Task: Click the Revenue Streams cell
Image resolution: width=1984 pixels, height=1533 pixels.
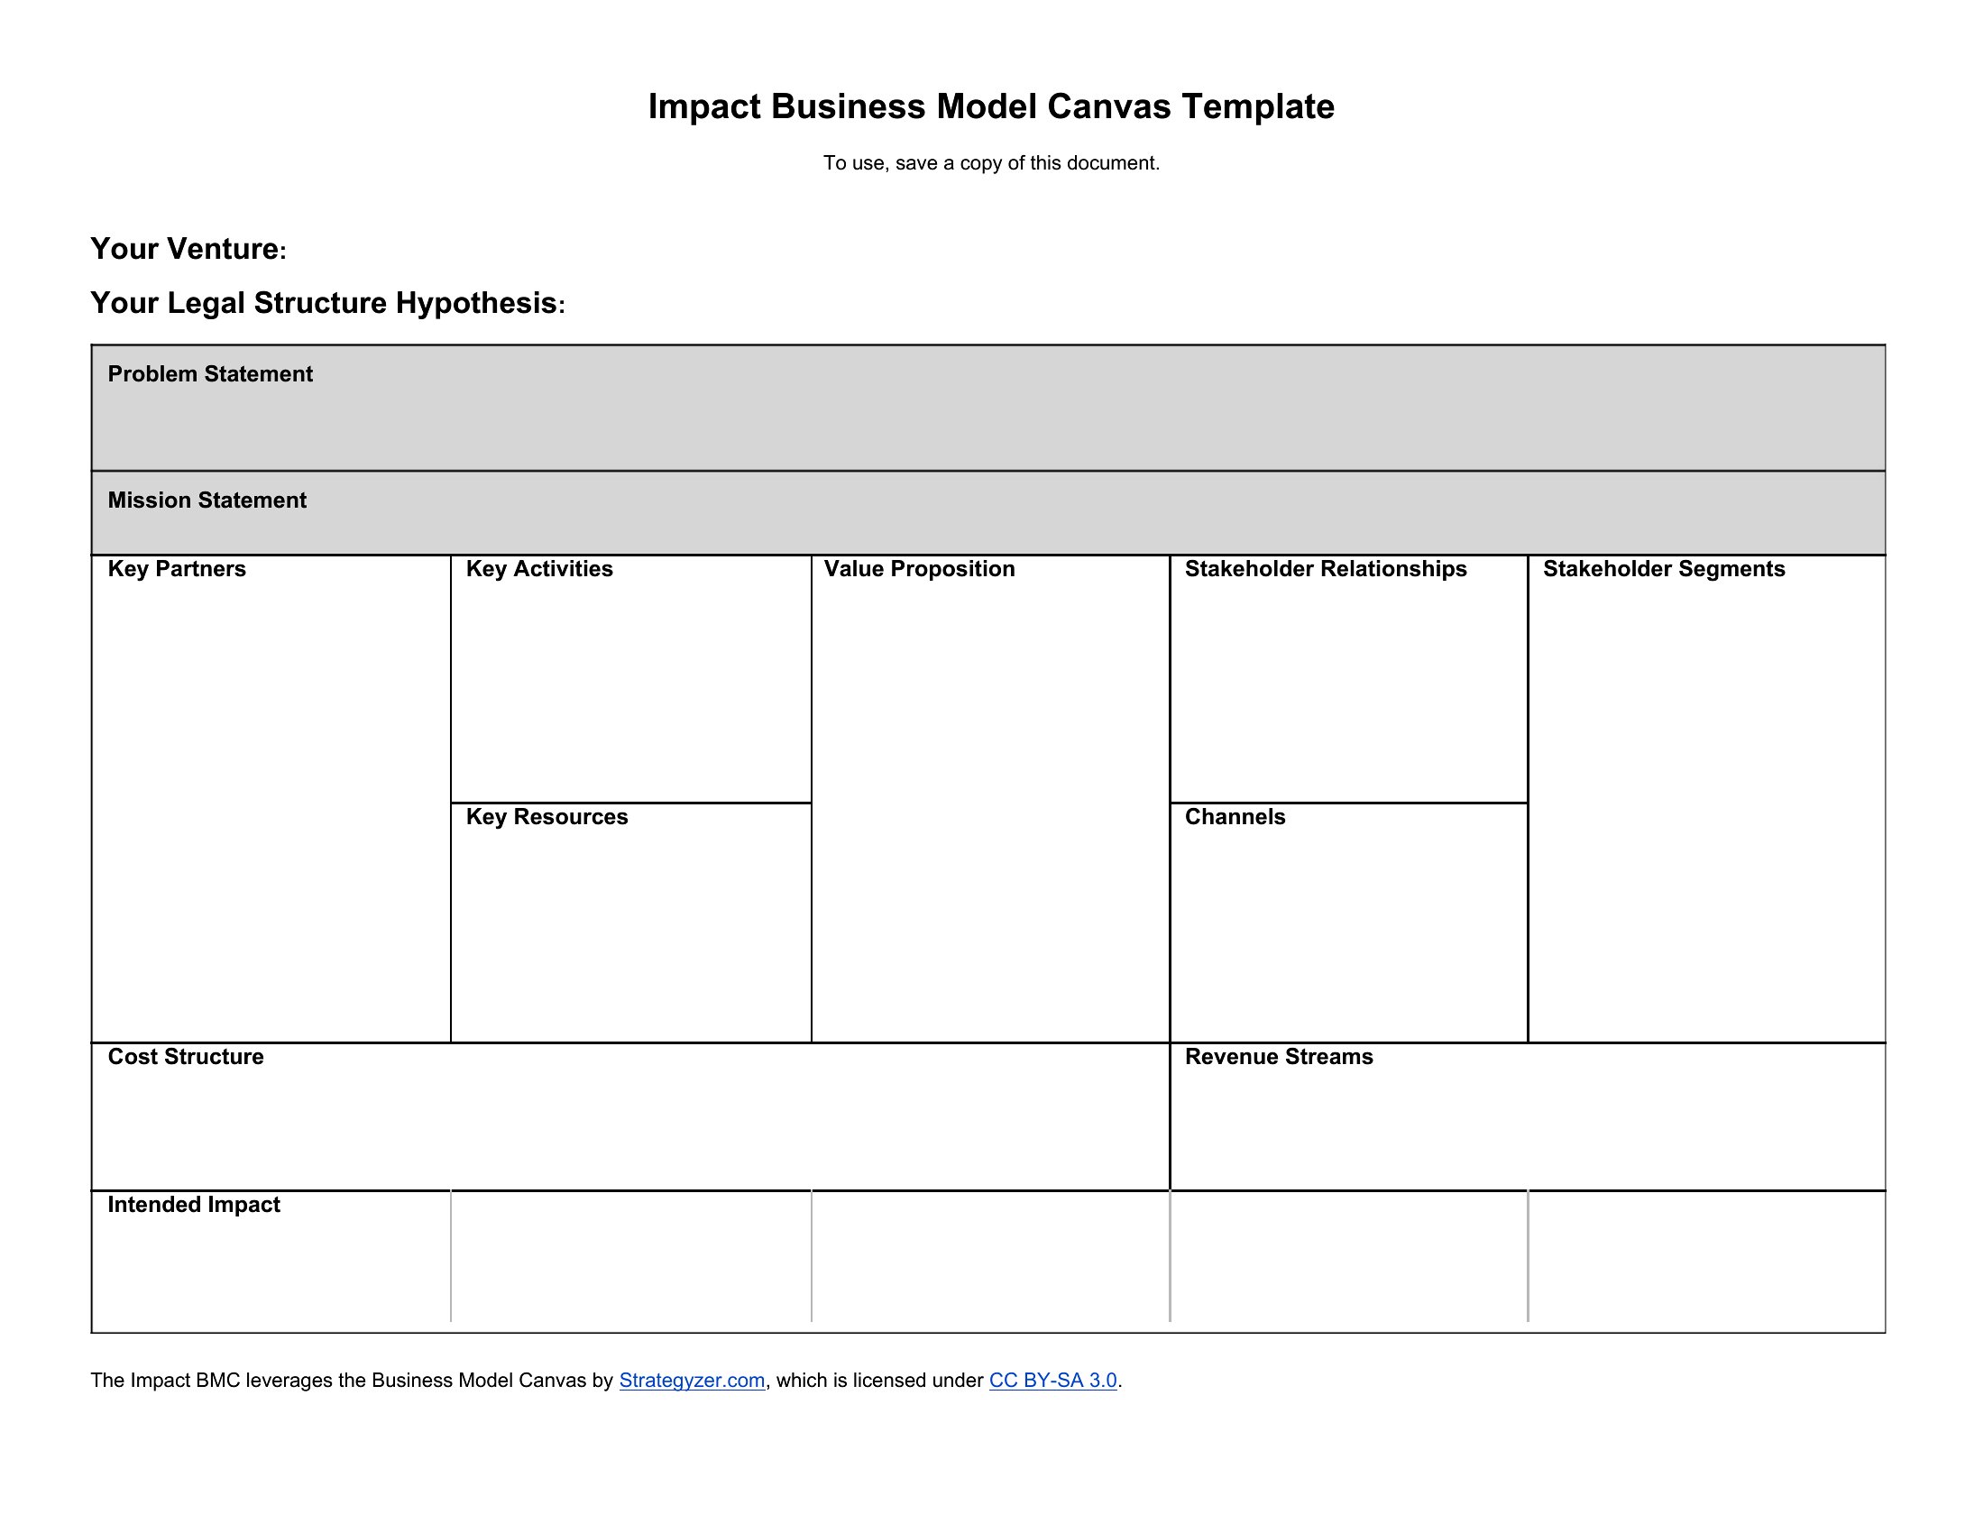Action: pyautogui.click(x=1528, y=1117)
